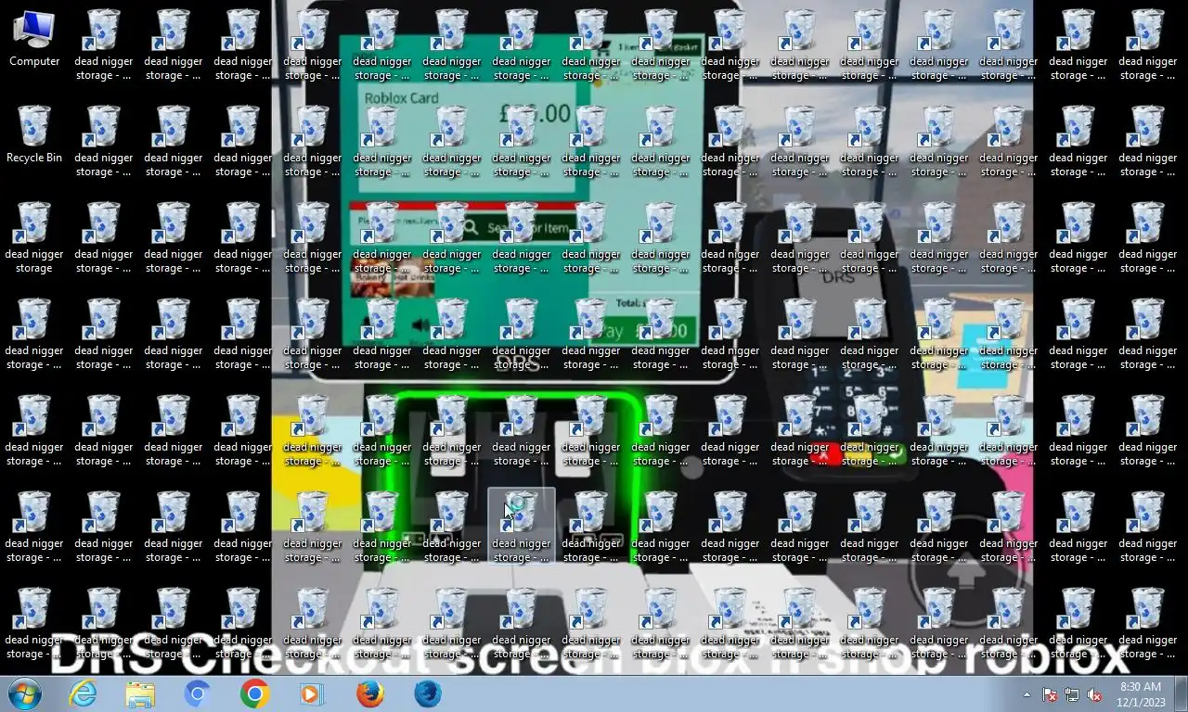The width and height of the screenshot is (1188, 712).
Task: Open the Action Center flag tray icon
Action: click(1051, 694)
